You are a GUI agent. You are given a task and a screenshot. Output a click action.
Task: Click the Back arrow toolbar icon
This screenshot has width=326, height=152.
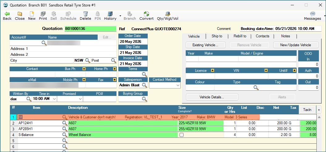7,14
